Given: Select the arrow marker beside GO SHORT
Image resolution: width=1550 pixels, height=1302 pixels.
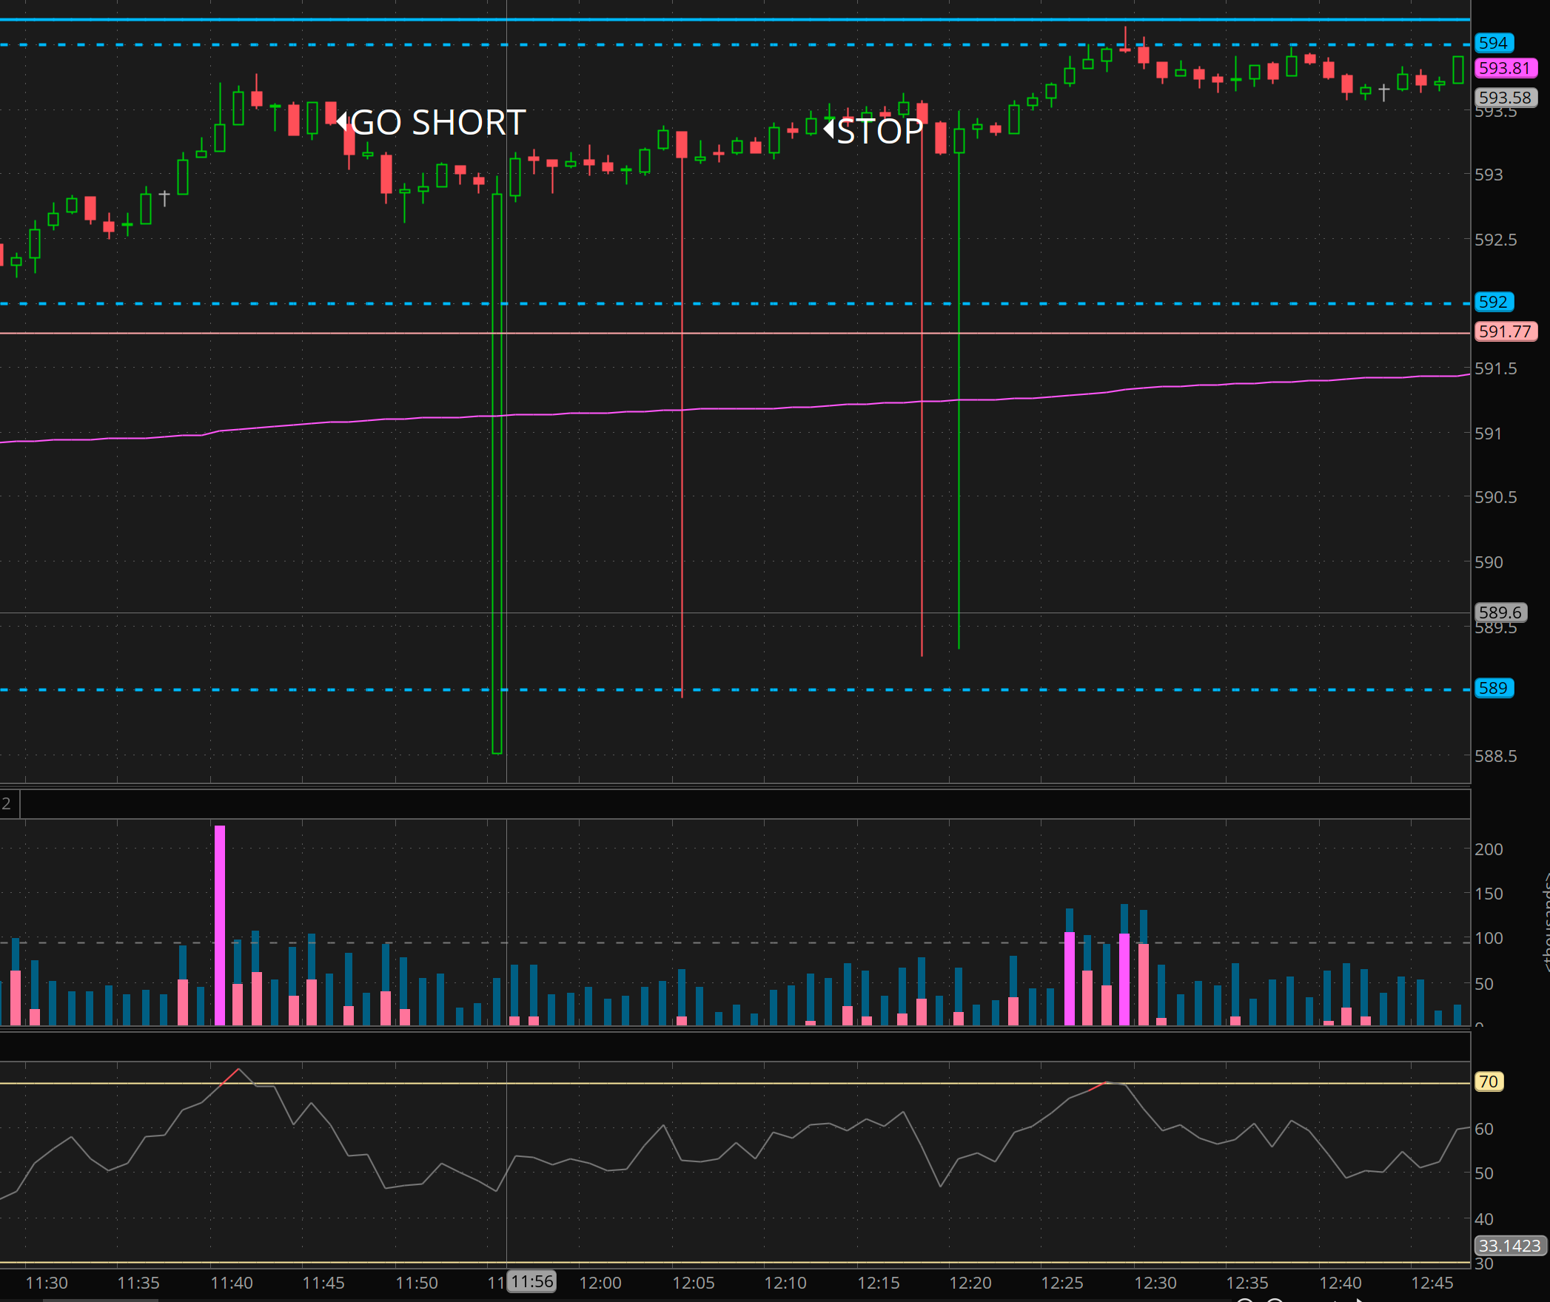Looking at the screenshot, I should pos(341,121).
